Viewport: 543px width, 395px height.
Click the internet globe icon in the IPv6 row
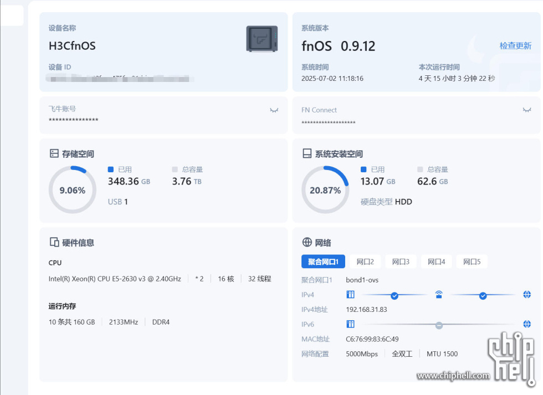[527, 324]
